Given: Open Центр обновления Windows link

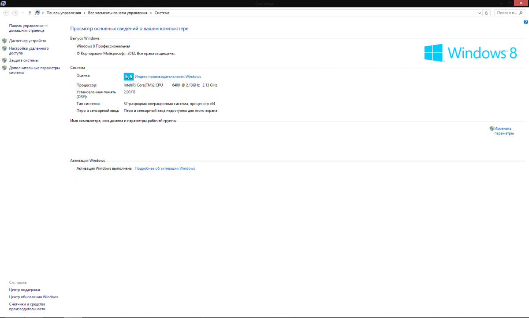Looking at the screenshot, I should (x=34, y=297).
